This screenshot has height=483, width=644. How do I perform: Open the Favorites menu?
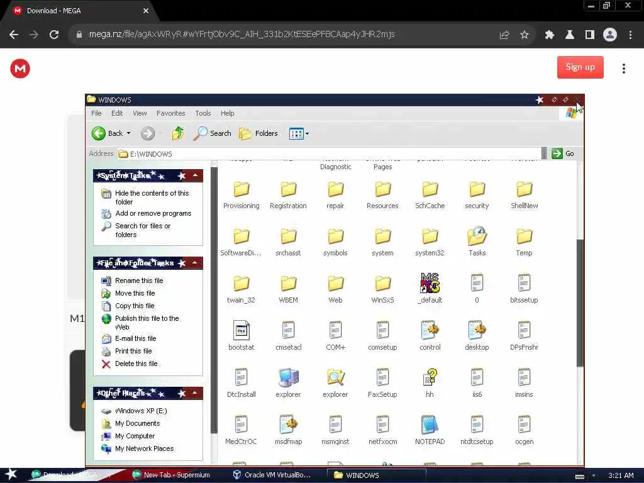coord(171,113)
